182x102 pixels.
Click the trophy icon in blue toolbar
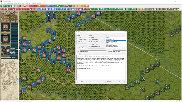click(76, 9)
